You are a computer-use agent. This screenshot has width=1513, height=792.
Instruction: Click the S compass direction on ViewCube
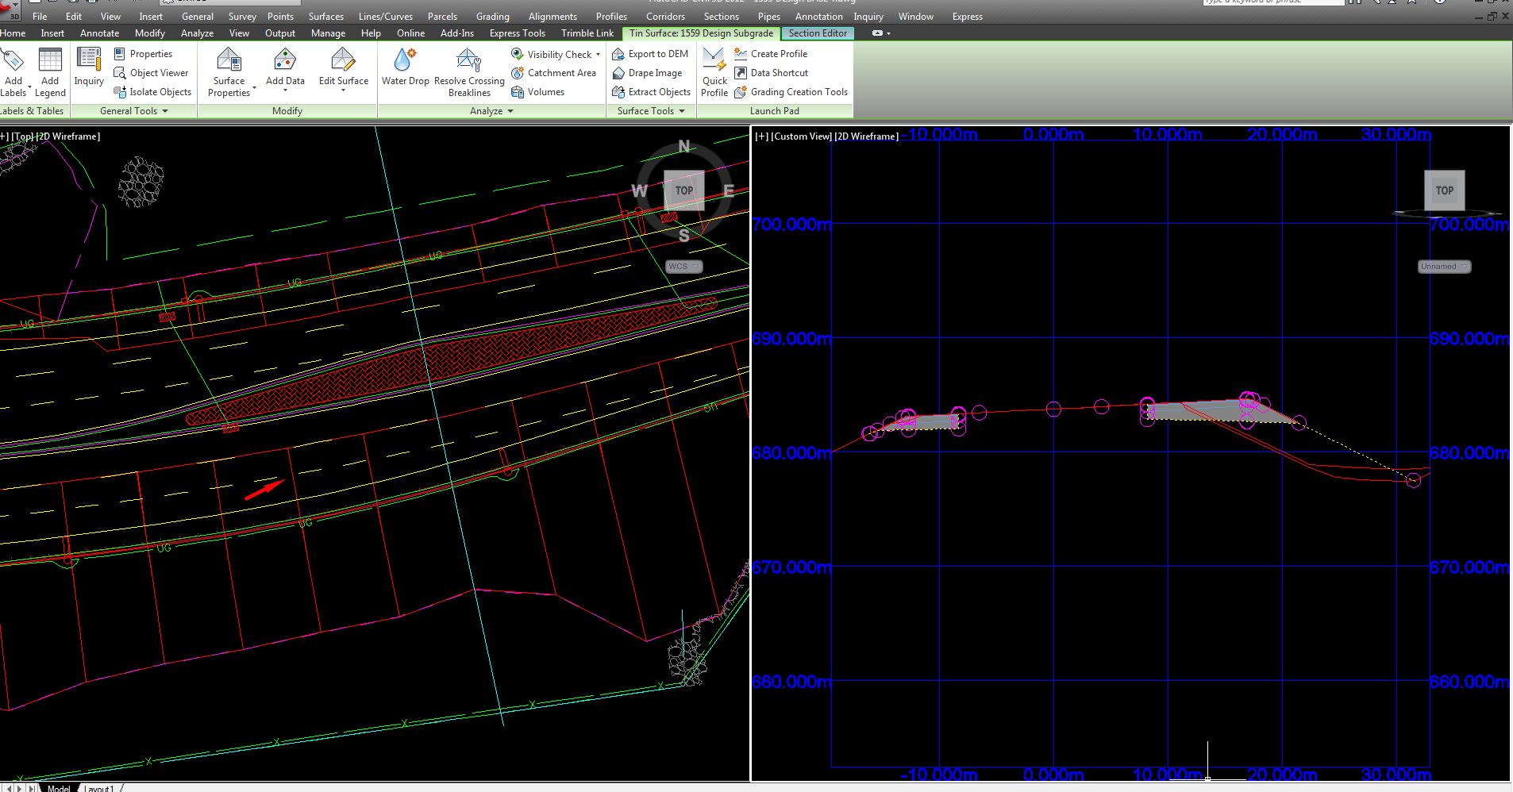[684, 235]
